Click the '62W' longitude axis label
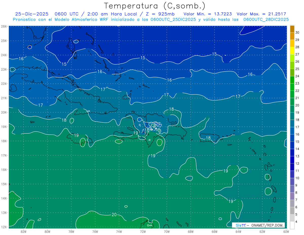This screenshot has width=304, height=235. point(262,231)
